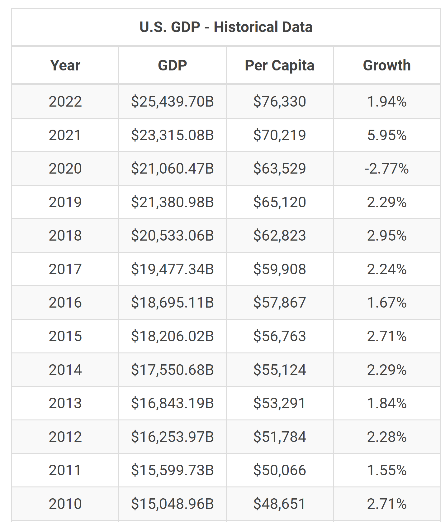Select the $20,533.06B GDP cell
The width and height of the screenshot is (445, 522).
coord(172,236)
